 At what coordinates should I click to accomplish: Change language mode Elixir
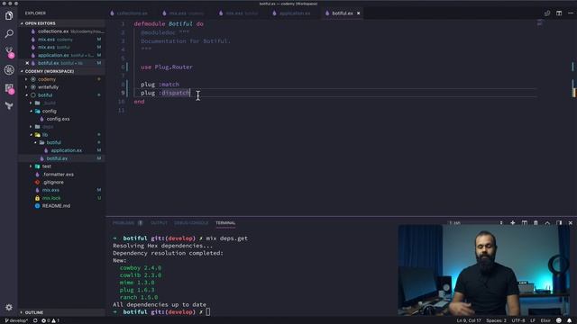click(x=545, y=320)
